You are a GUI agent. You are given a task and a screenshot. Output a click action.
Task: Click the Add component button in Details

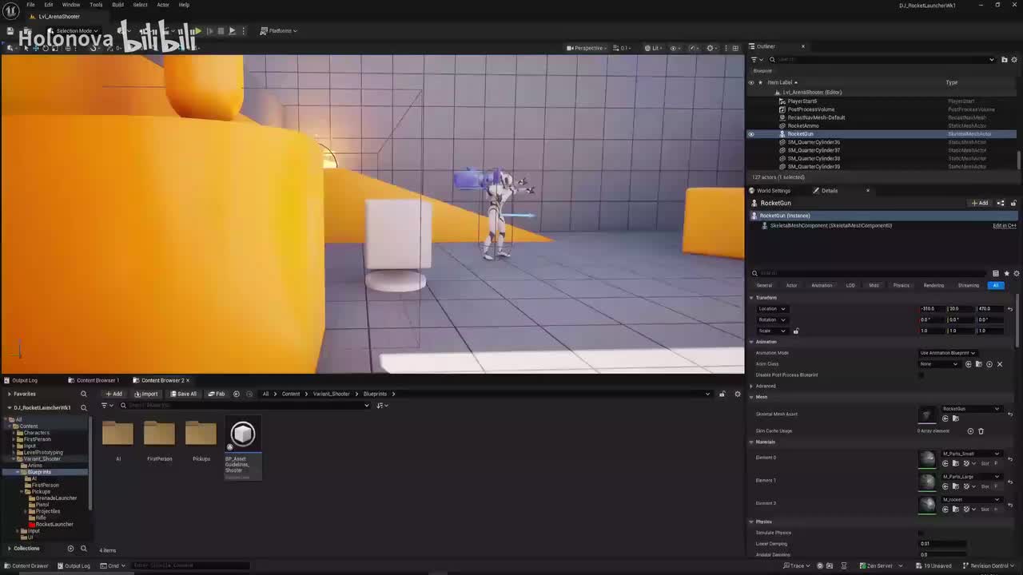pos(980,203)
